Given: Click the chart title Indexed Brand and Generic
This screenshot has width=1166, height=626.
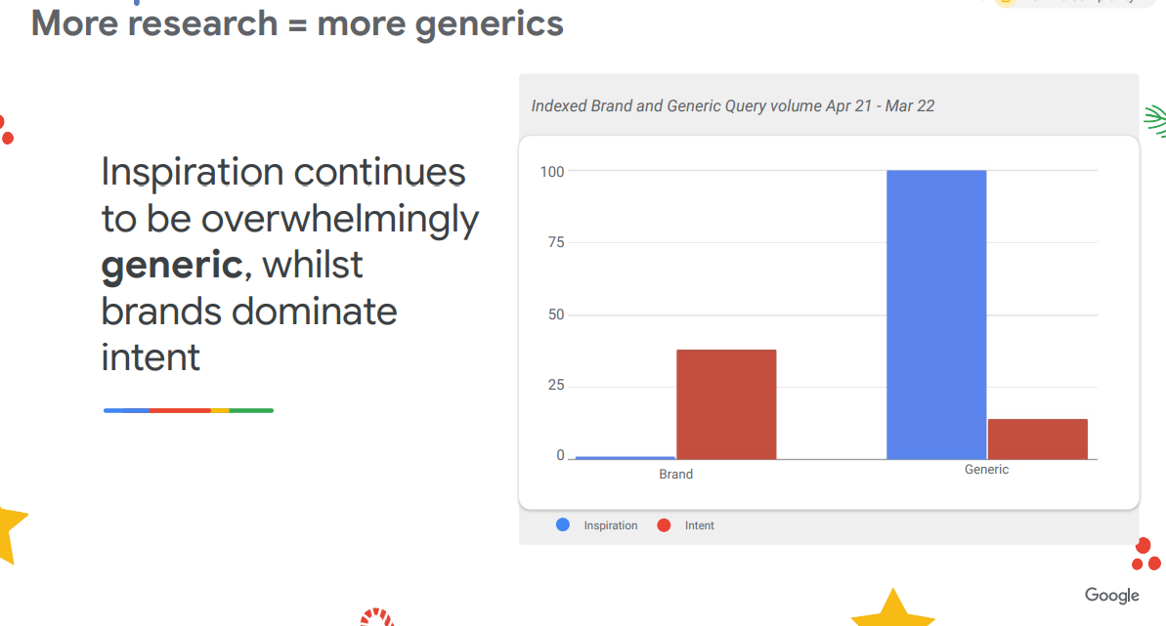Looking at the screenshot, I should (732, 105).
